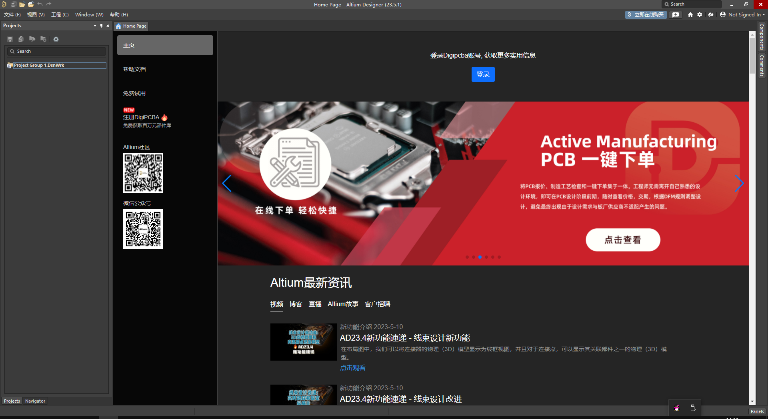768x419 pixels.
Task: Open the 视图 (V) menu
Action: click(36, 15)
